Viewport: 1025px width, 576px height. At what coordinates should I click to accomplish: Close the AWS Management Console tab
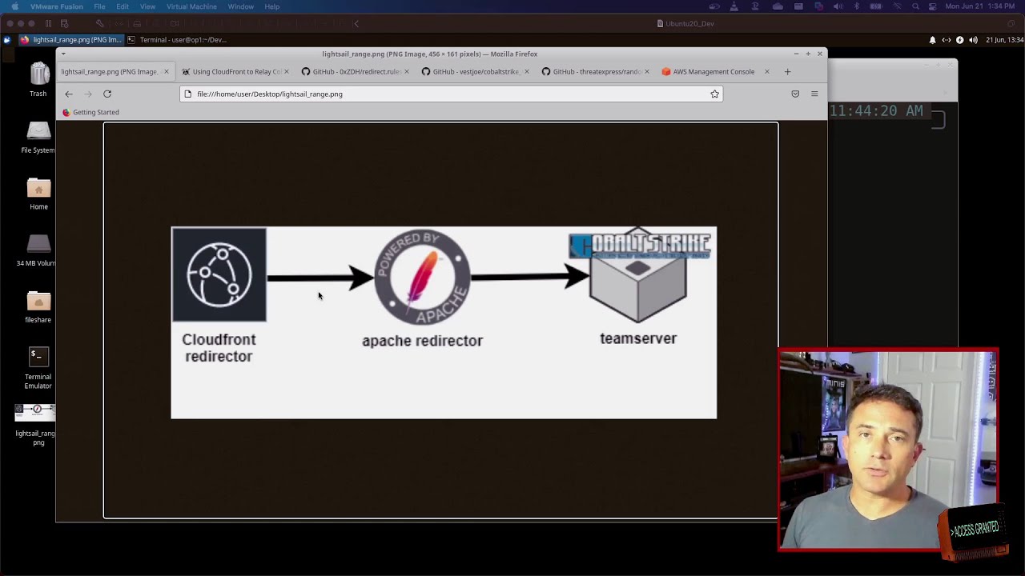pos(766,71)
